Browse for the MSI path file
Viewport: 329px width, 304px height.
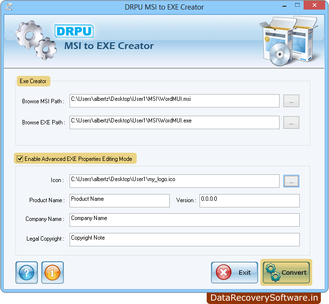(291, 101)
